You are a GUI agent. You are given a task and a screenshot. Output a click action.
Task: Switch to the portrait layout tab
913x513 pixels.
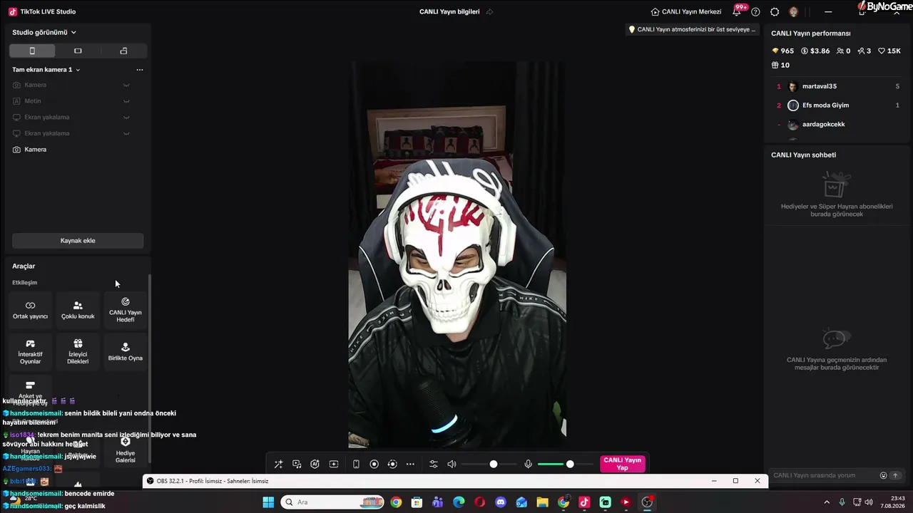[32, 51]
